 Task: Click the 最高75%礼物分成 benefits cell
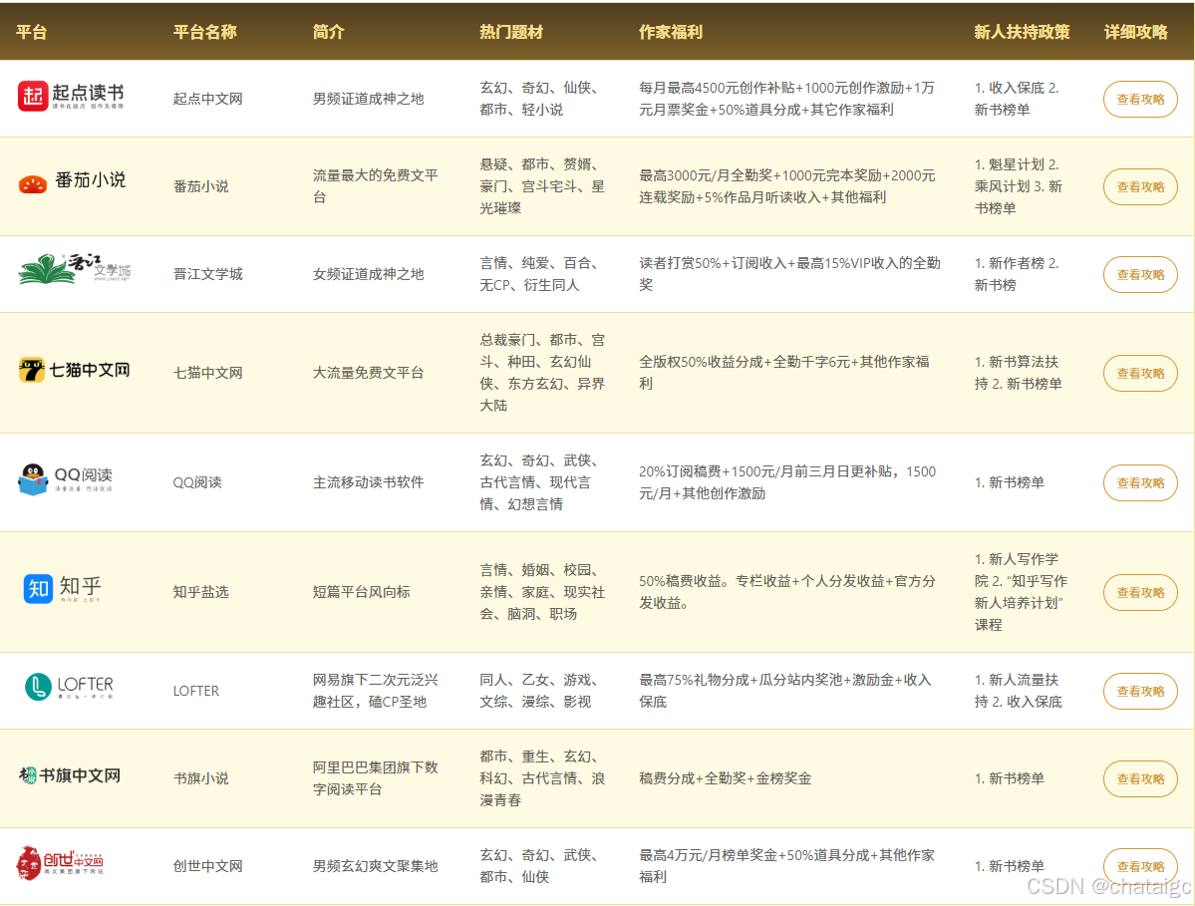(x=785, y=691)
